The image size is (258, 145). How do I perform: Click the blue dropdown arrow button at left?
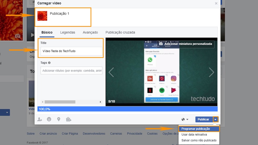click(7, 113)
